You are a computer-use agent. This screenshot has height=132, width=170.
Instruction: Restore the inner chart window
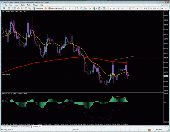165,5
